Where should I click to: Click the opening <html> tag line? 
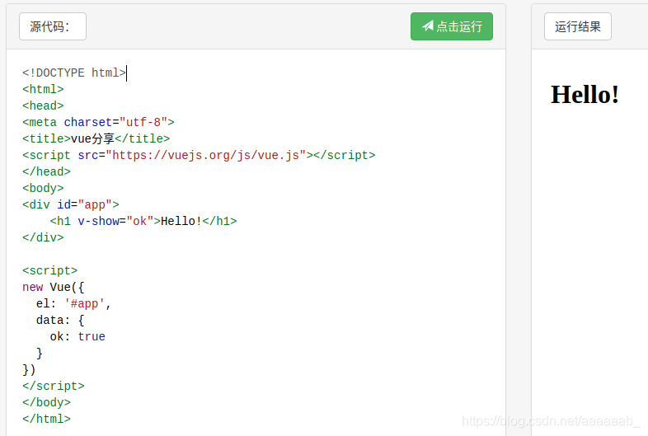click(43, 89)
